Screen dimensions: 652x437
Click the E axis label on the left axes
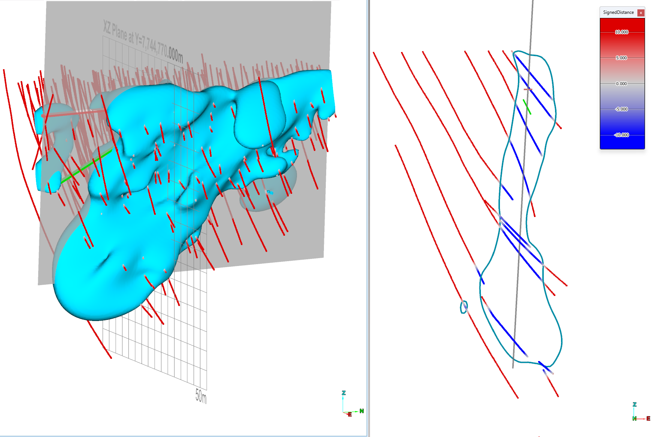coord(350,414)
